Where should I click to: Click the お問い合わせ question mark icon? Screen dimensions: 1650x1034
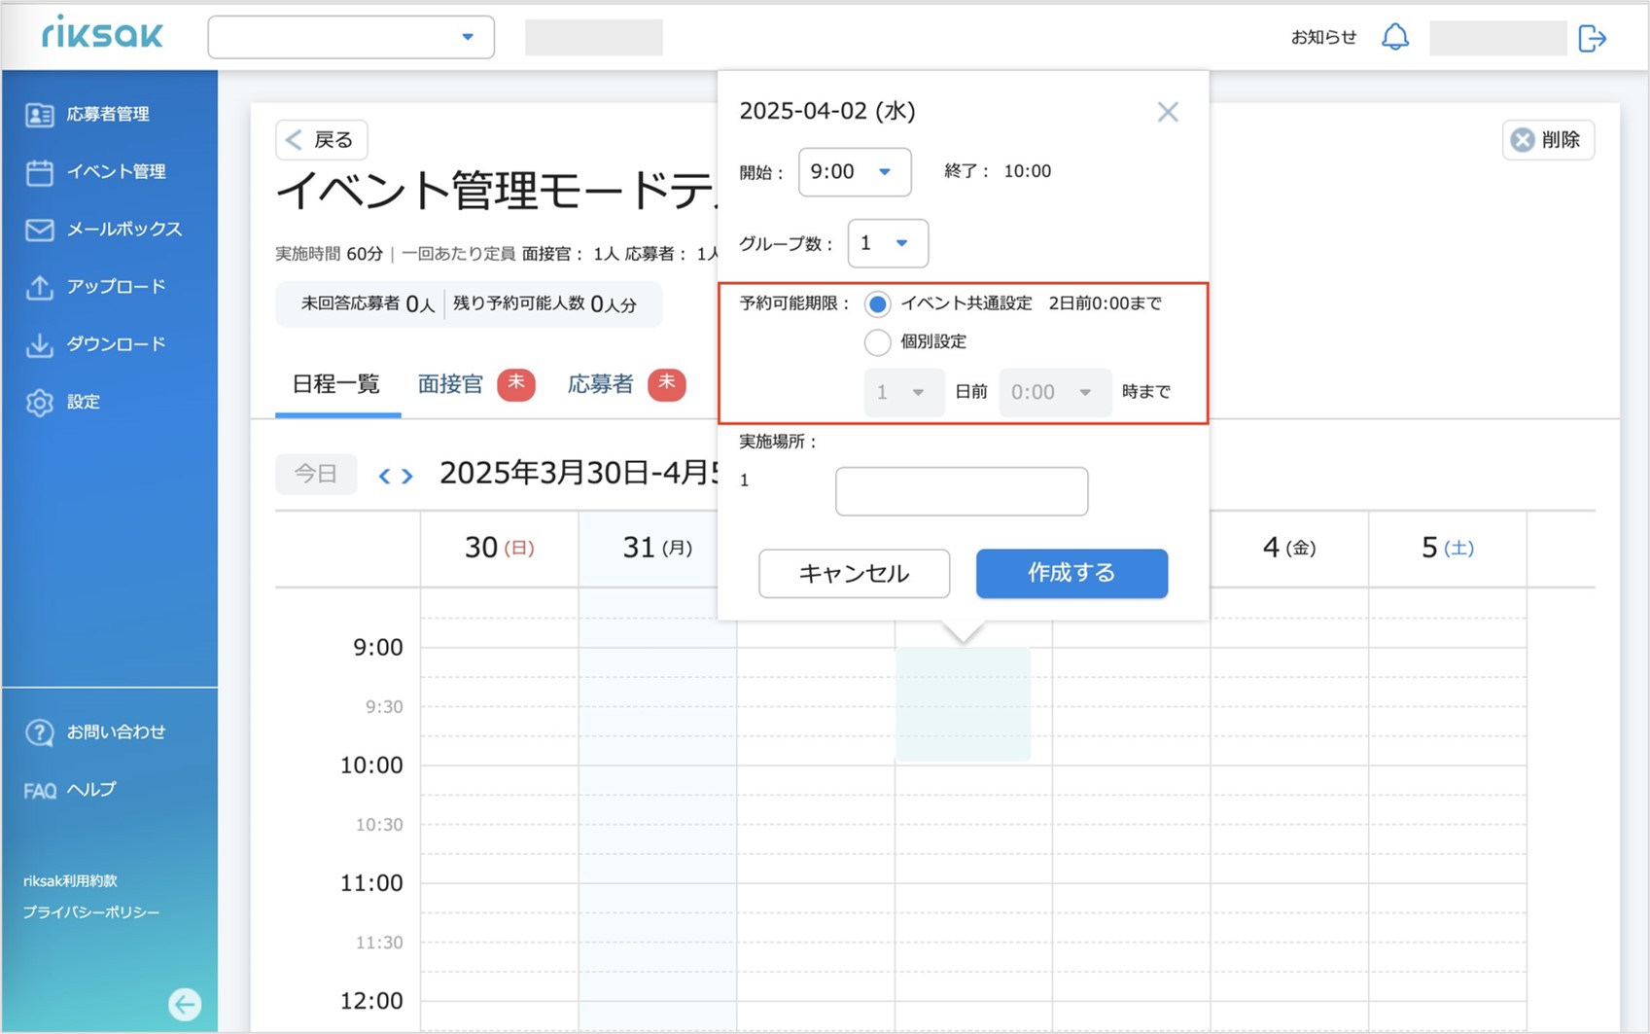point(39,732)
